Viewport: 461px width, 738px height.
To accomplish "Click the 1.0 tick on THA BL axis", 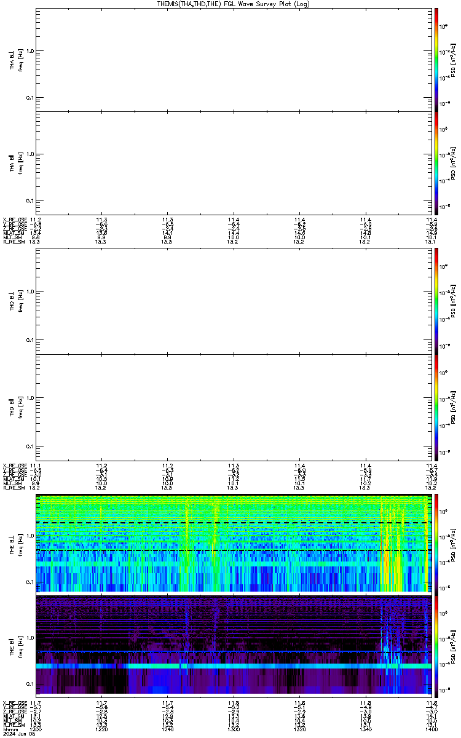I will (x=30, y=52).
